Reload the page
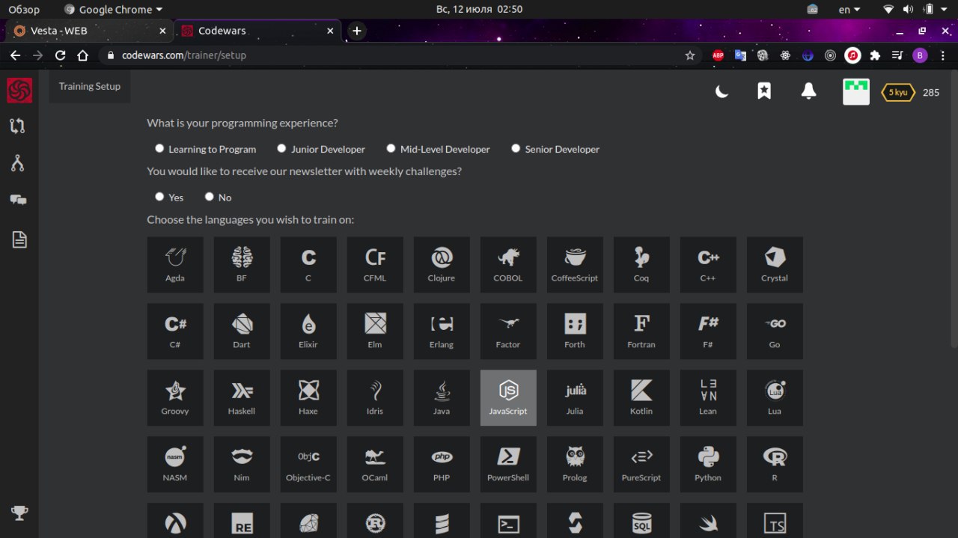This screenshot has width=958, height=538. pos(61,55)
